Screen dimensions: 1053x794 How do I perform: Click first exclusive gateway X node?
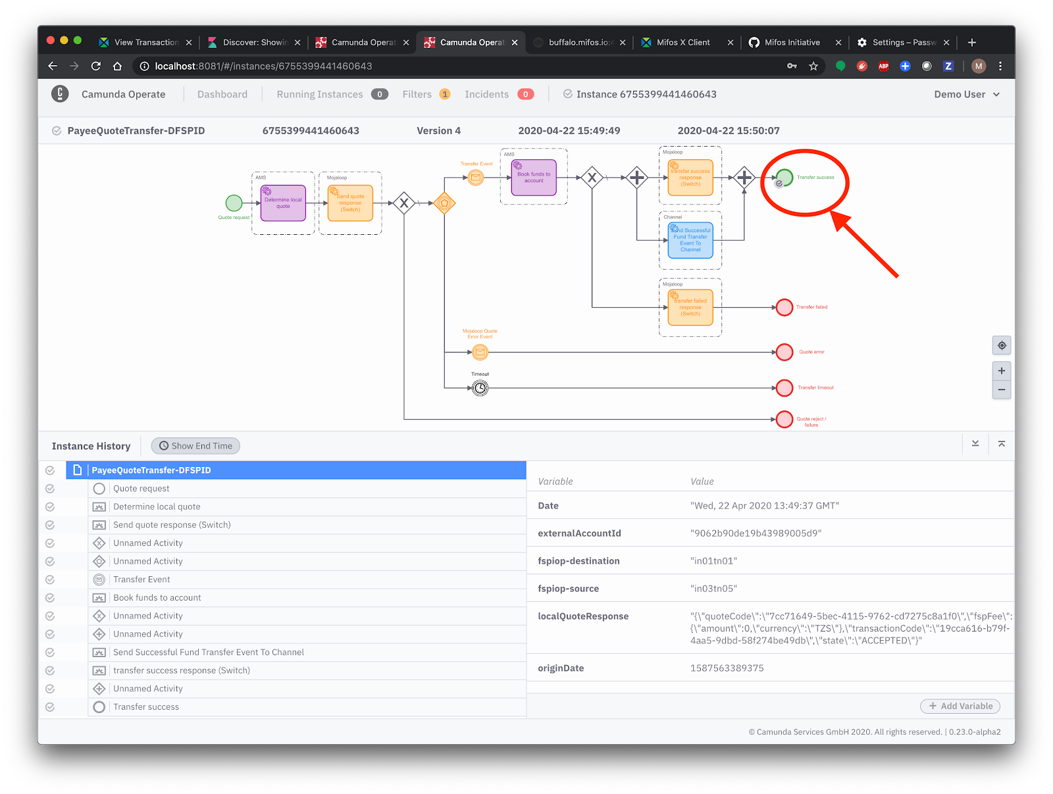(404, 203)
